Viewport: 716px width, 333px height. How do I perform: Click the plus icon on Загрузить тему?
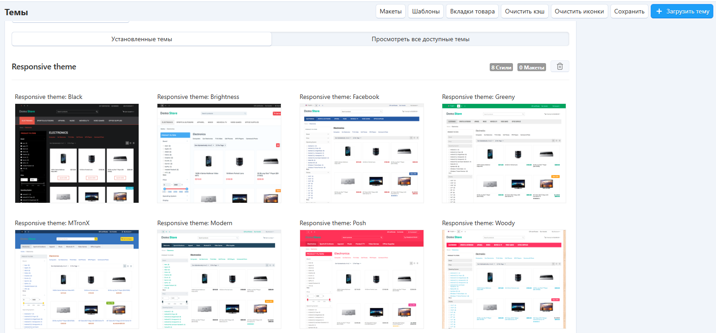pyautogui.click(x=659, y=12)
